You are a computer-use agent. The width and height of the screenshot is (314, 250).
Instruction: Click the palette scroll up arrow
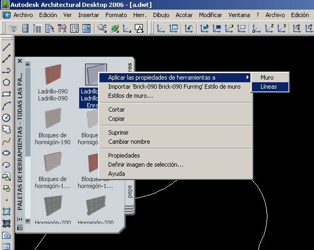click(x=28, y=64)
